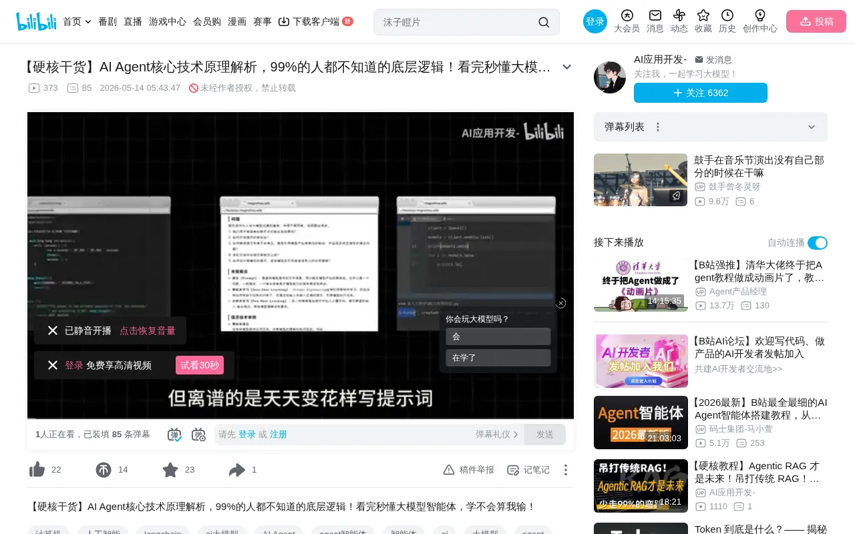Select poll answer 会
This screenshot has width=855, height=534.
(498, 336)
